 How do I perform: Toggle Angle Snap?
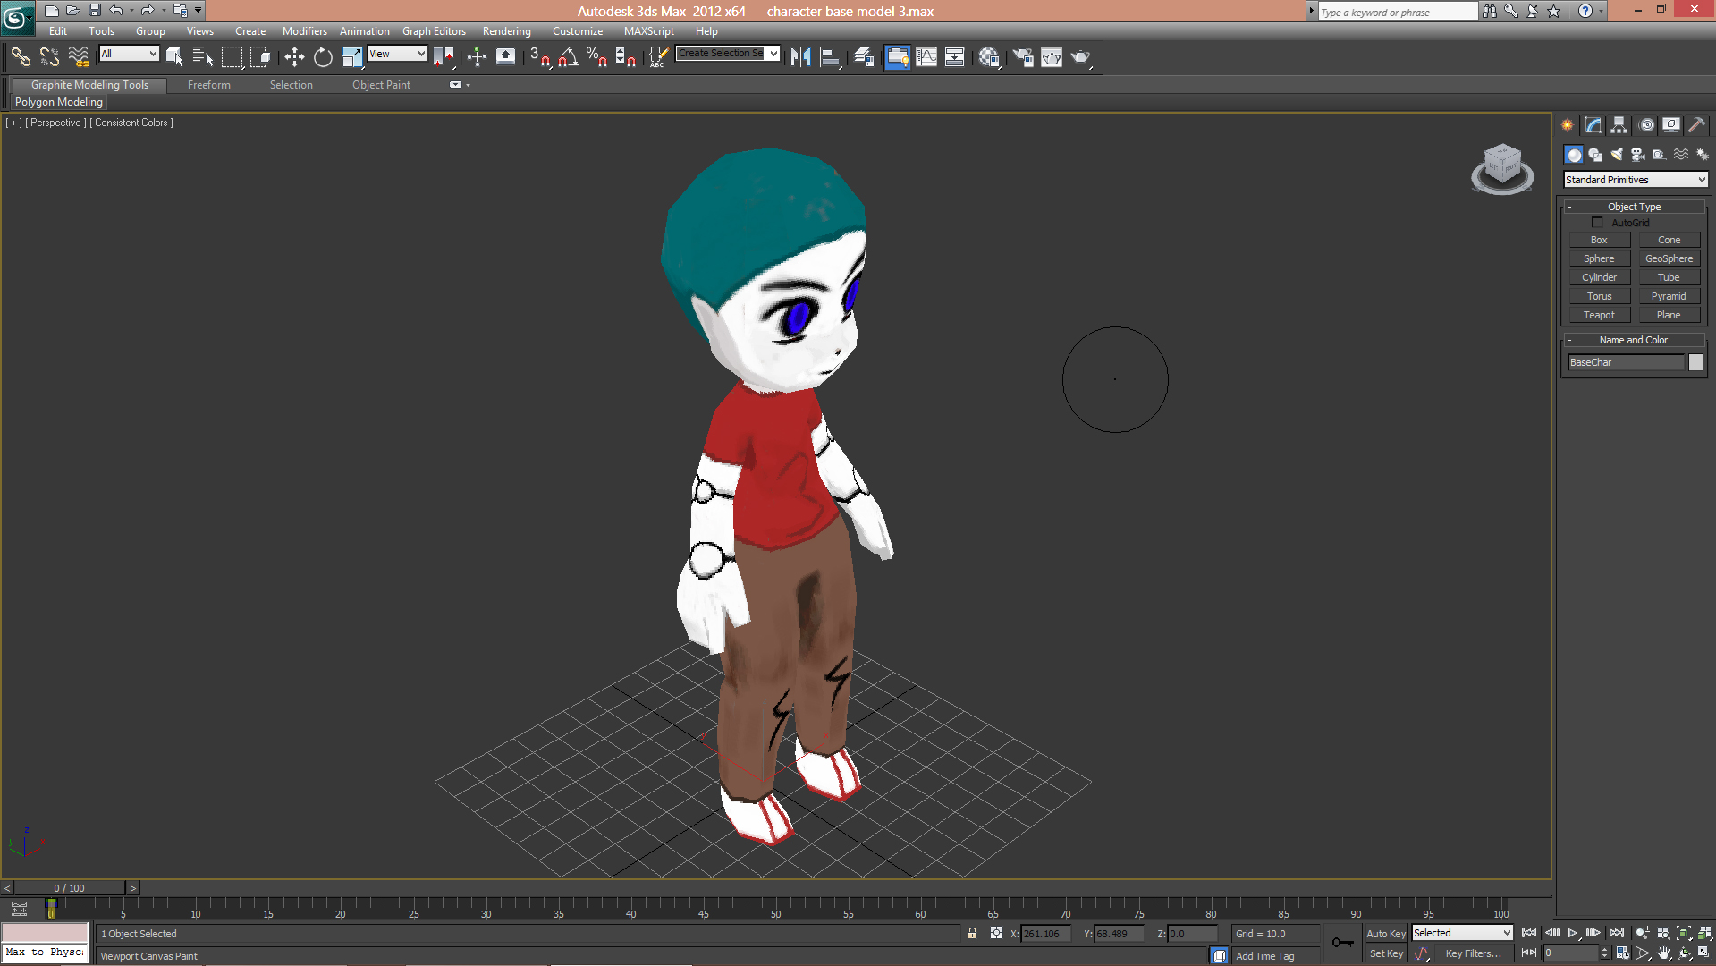[568, 57]
